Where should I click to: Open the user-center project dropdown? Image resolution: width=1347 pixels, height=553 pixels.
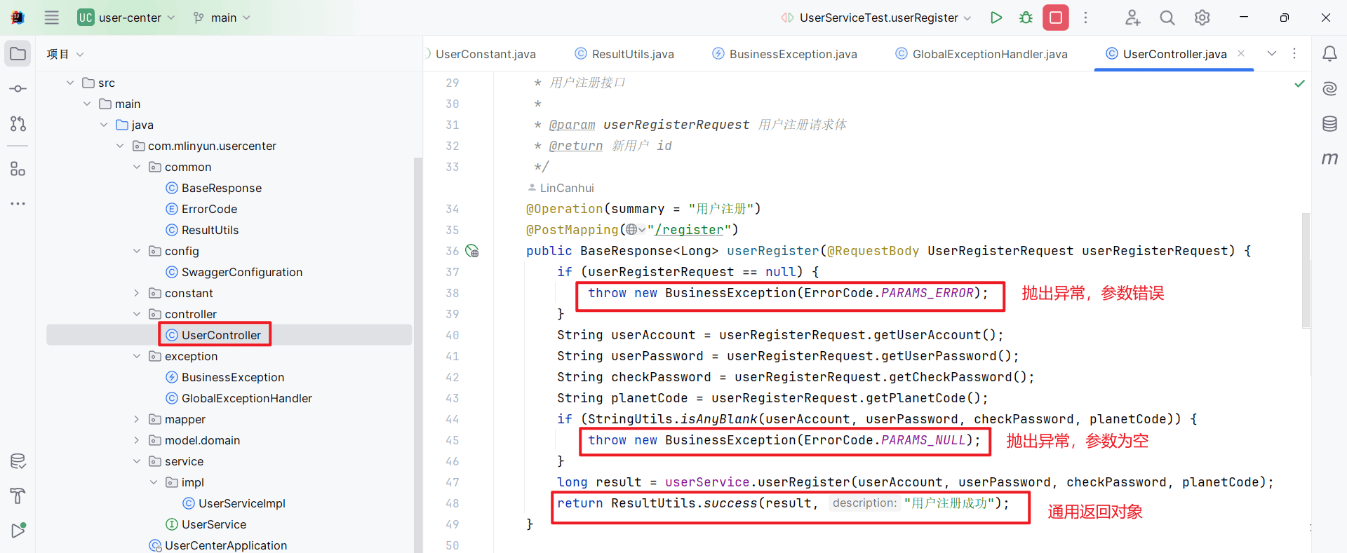pyautogui.click(x=126, y=18)
